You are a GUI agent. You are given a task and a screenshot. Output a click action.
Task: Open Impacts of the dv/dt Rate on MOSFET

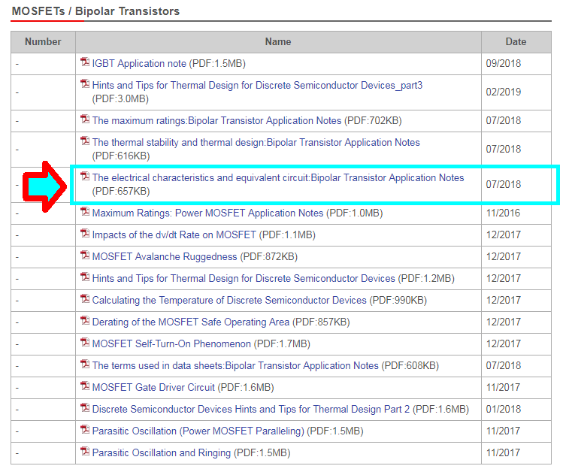[x=174, y=234]
